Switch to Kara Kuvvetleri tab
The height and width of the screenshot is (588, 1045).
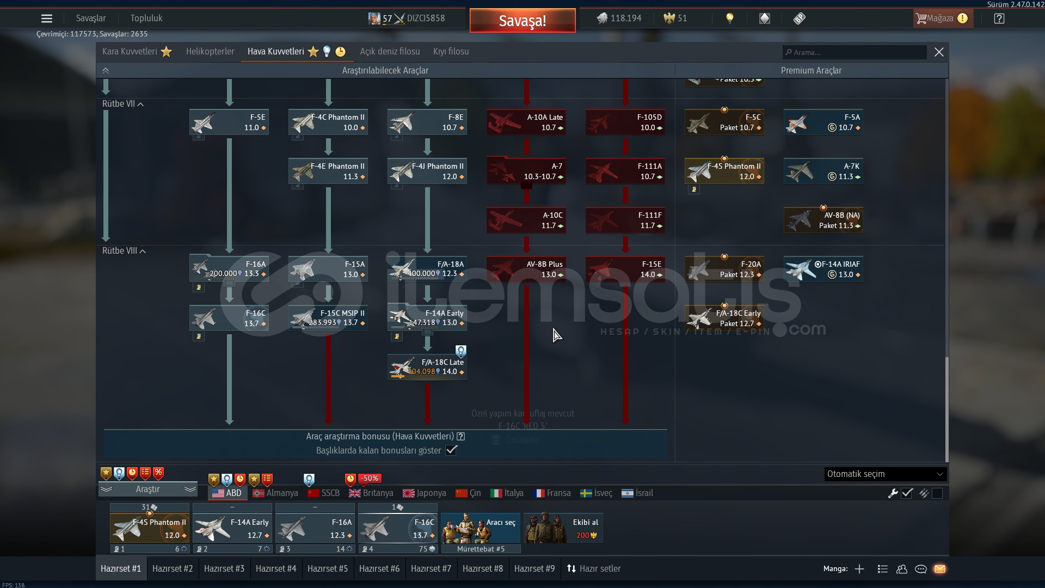[137, 52]
